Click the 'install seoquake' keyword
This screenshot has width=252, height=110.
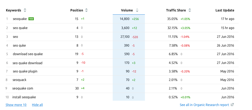24,97
